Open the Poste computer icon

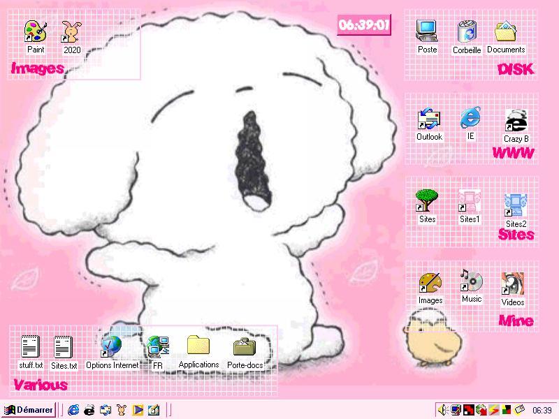click(427, 31)
